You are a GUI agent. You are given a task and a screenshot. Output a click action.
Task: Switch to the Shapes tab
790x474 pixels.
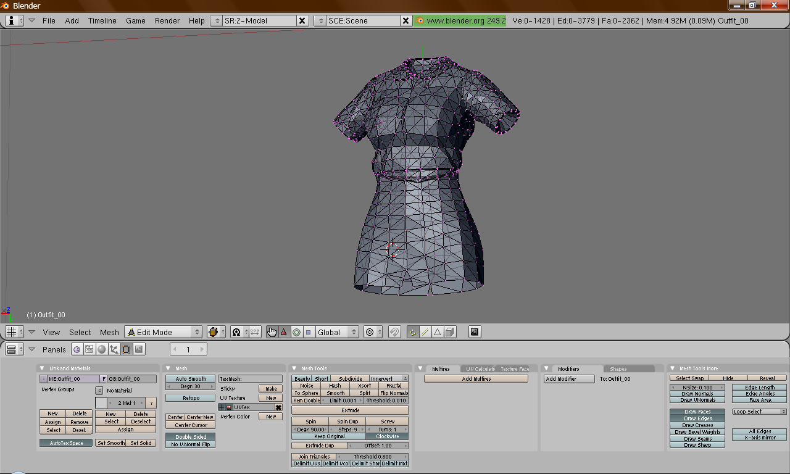618,369
